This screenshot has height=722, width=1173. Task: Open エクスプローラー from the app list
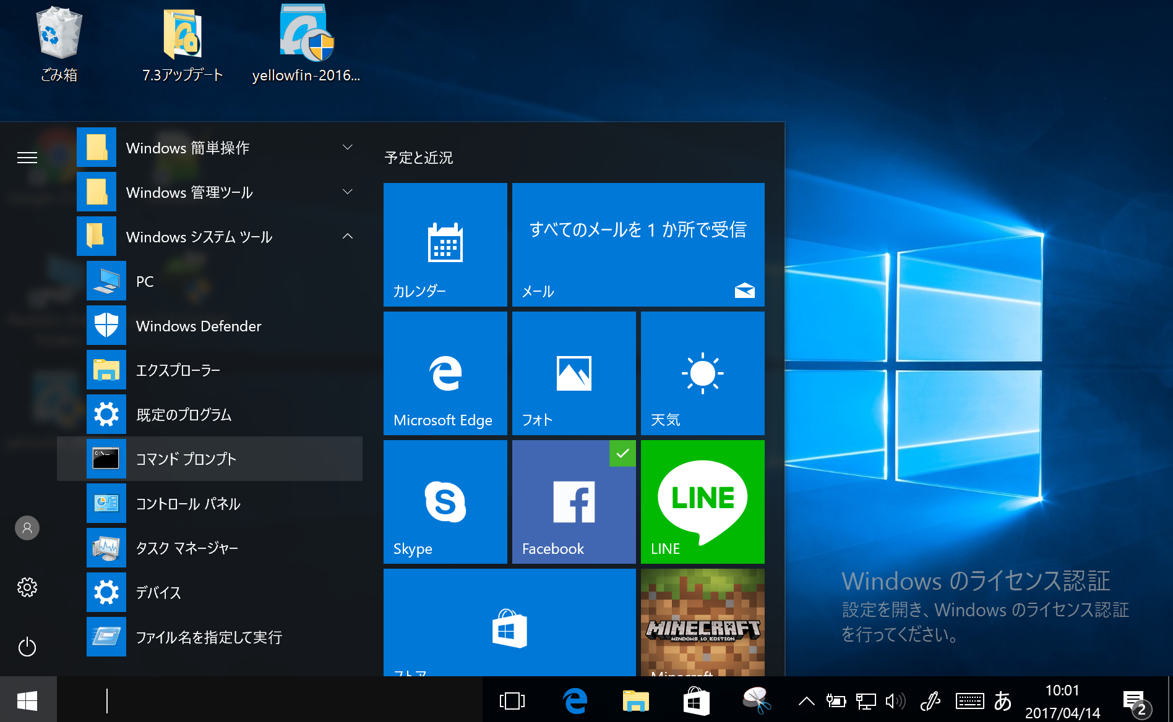[224, 370]
